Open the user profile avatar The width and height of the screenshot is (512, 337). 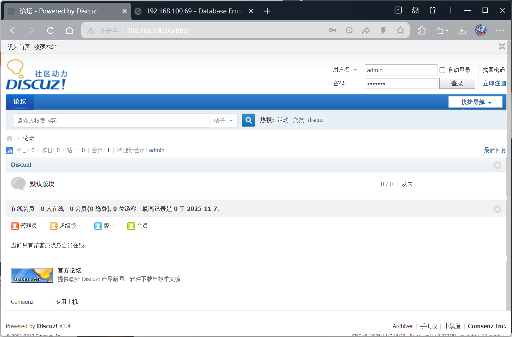point(481,30)
